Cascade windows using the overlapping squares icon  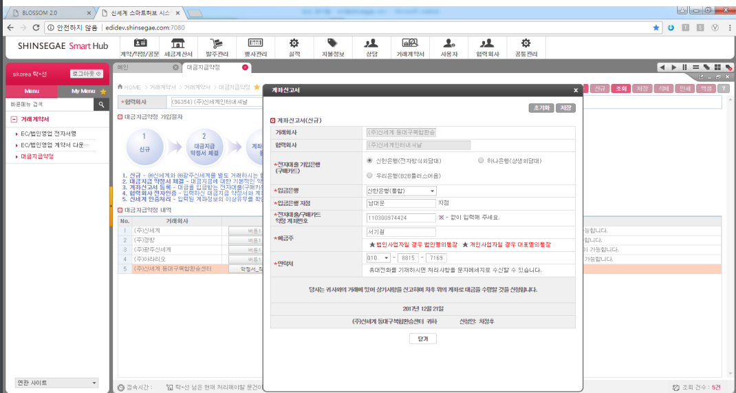706,67
